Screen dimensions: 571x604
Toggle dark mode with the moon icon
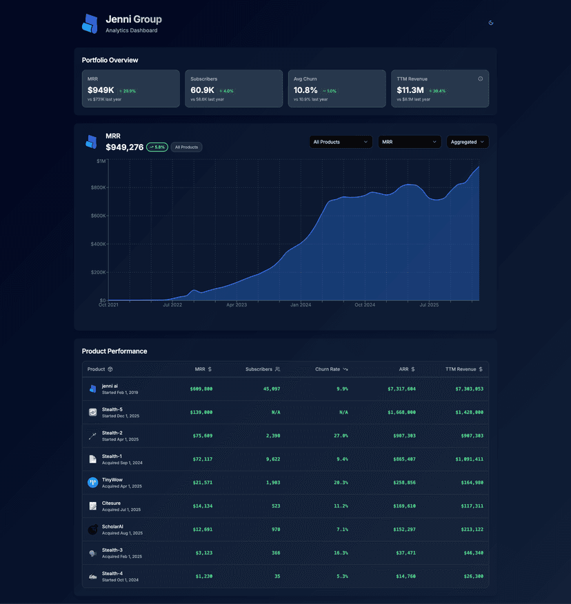point(491,23)
